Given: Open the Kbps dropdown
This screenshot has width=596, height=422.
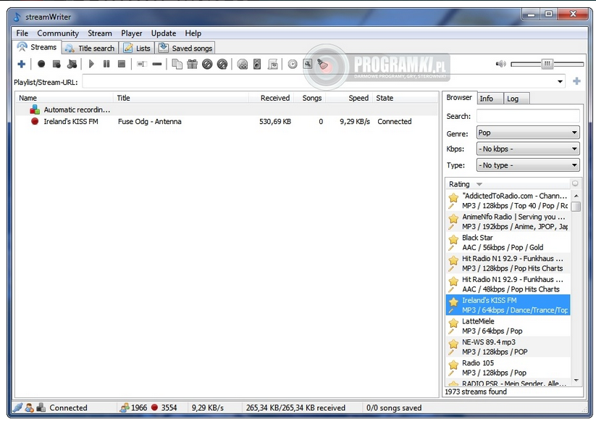Looking at the screenshot, I should tap(528, 149).
